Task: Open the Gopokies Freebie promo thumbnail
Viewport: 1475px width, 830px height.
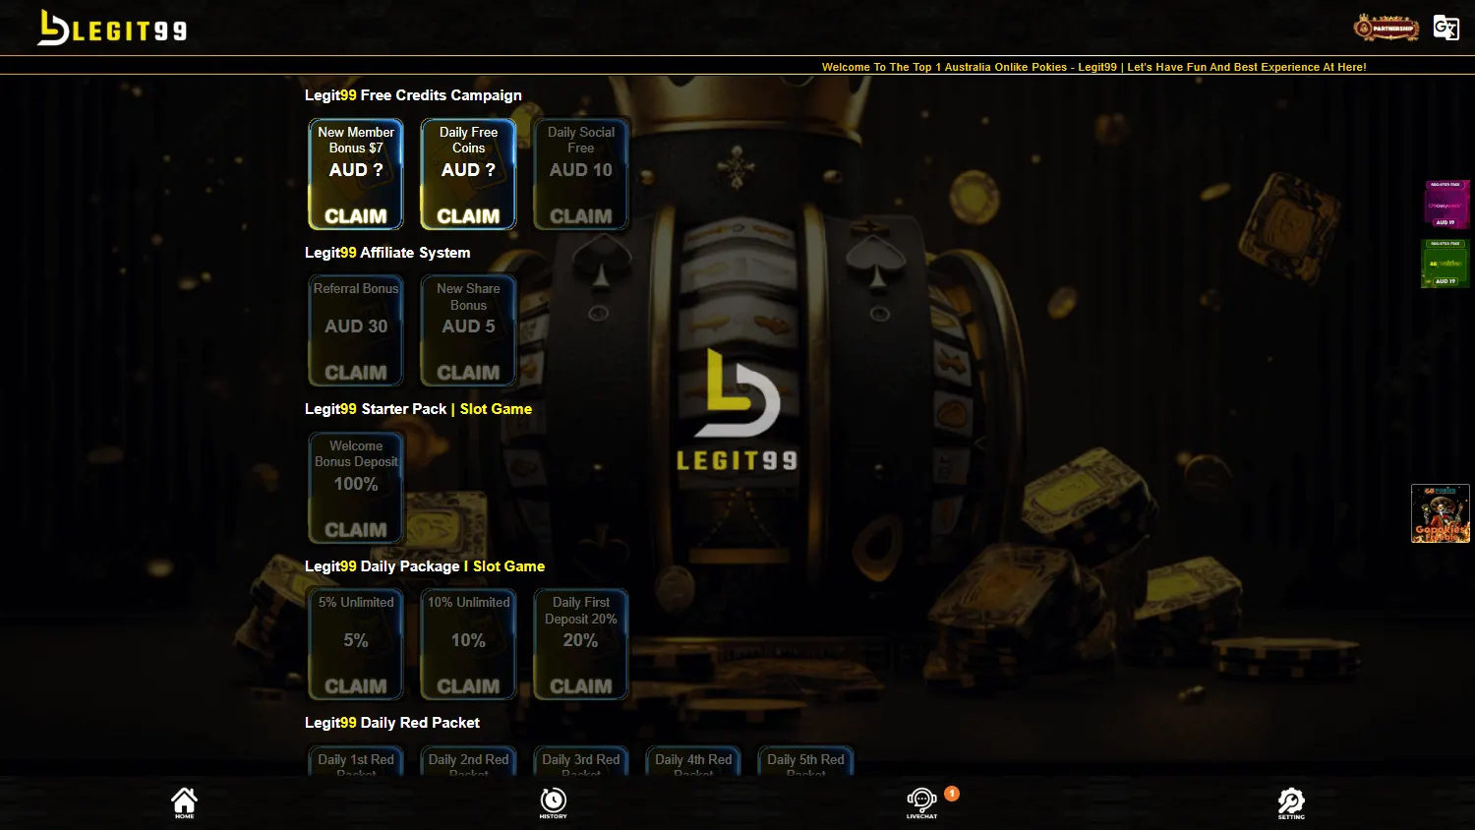Action: [x=1441, y=513]
